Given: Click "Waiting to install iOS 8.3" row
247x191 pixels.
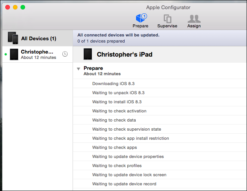Looking at the screenshot, I should pos(160,102).
